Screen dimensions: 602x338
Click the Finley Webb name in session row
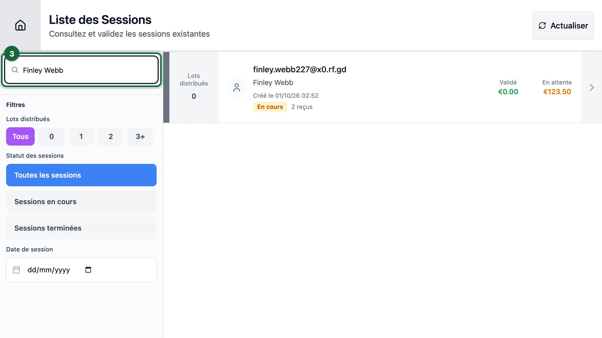(x=273, y=83)
